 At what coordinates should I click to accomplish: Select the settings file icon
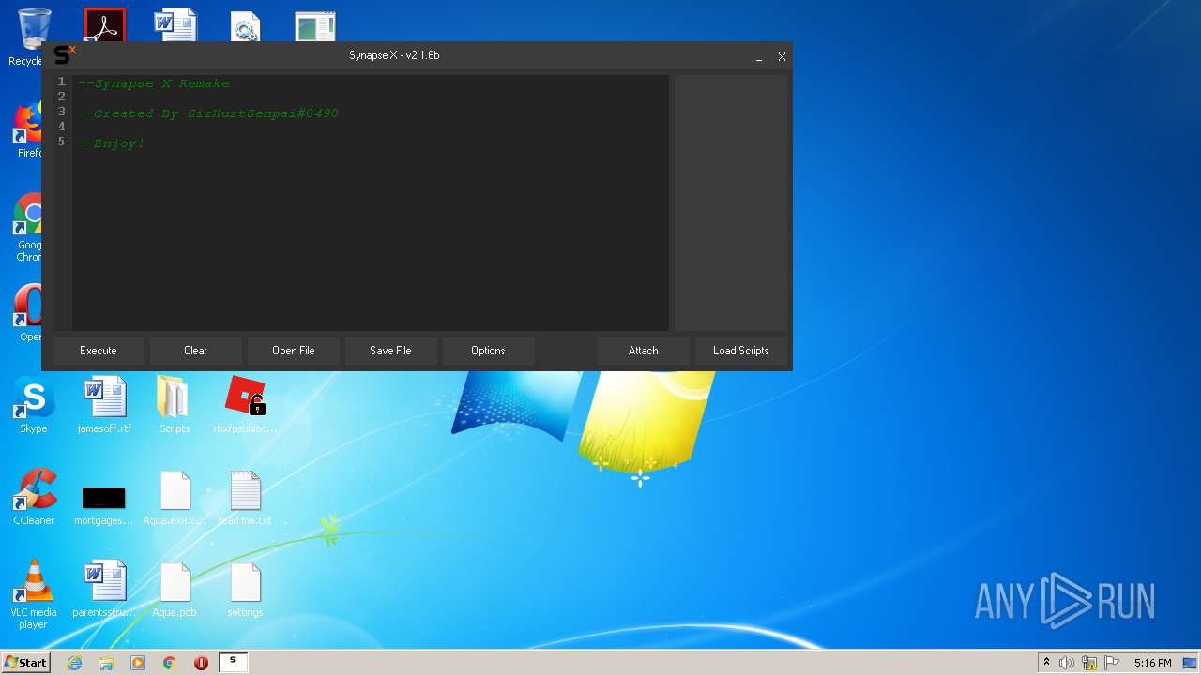tap(245, 590)
